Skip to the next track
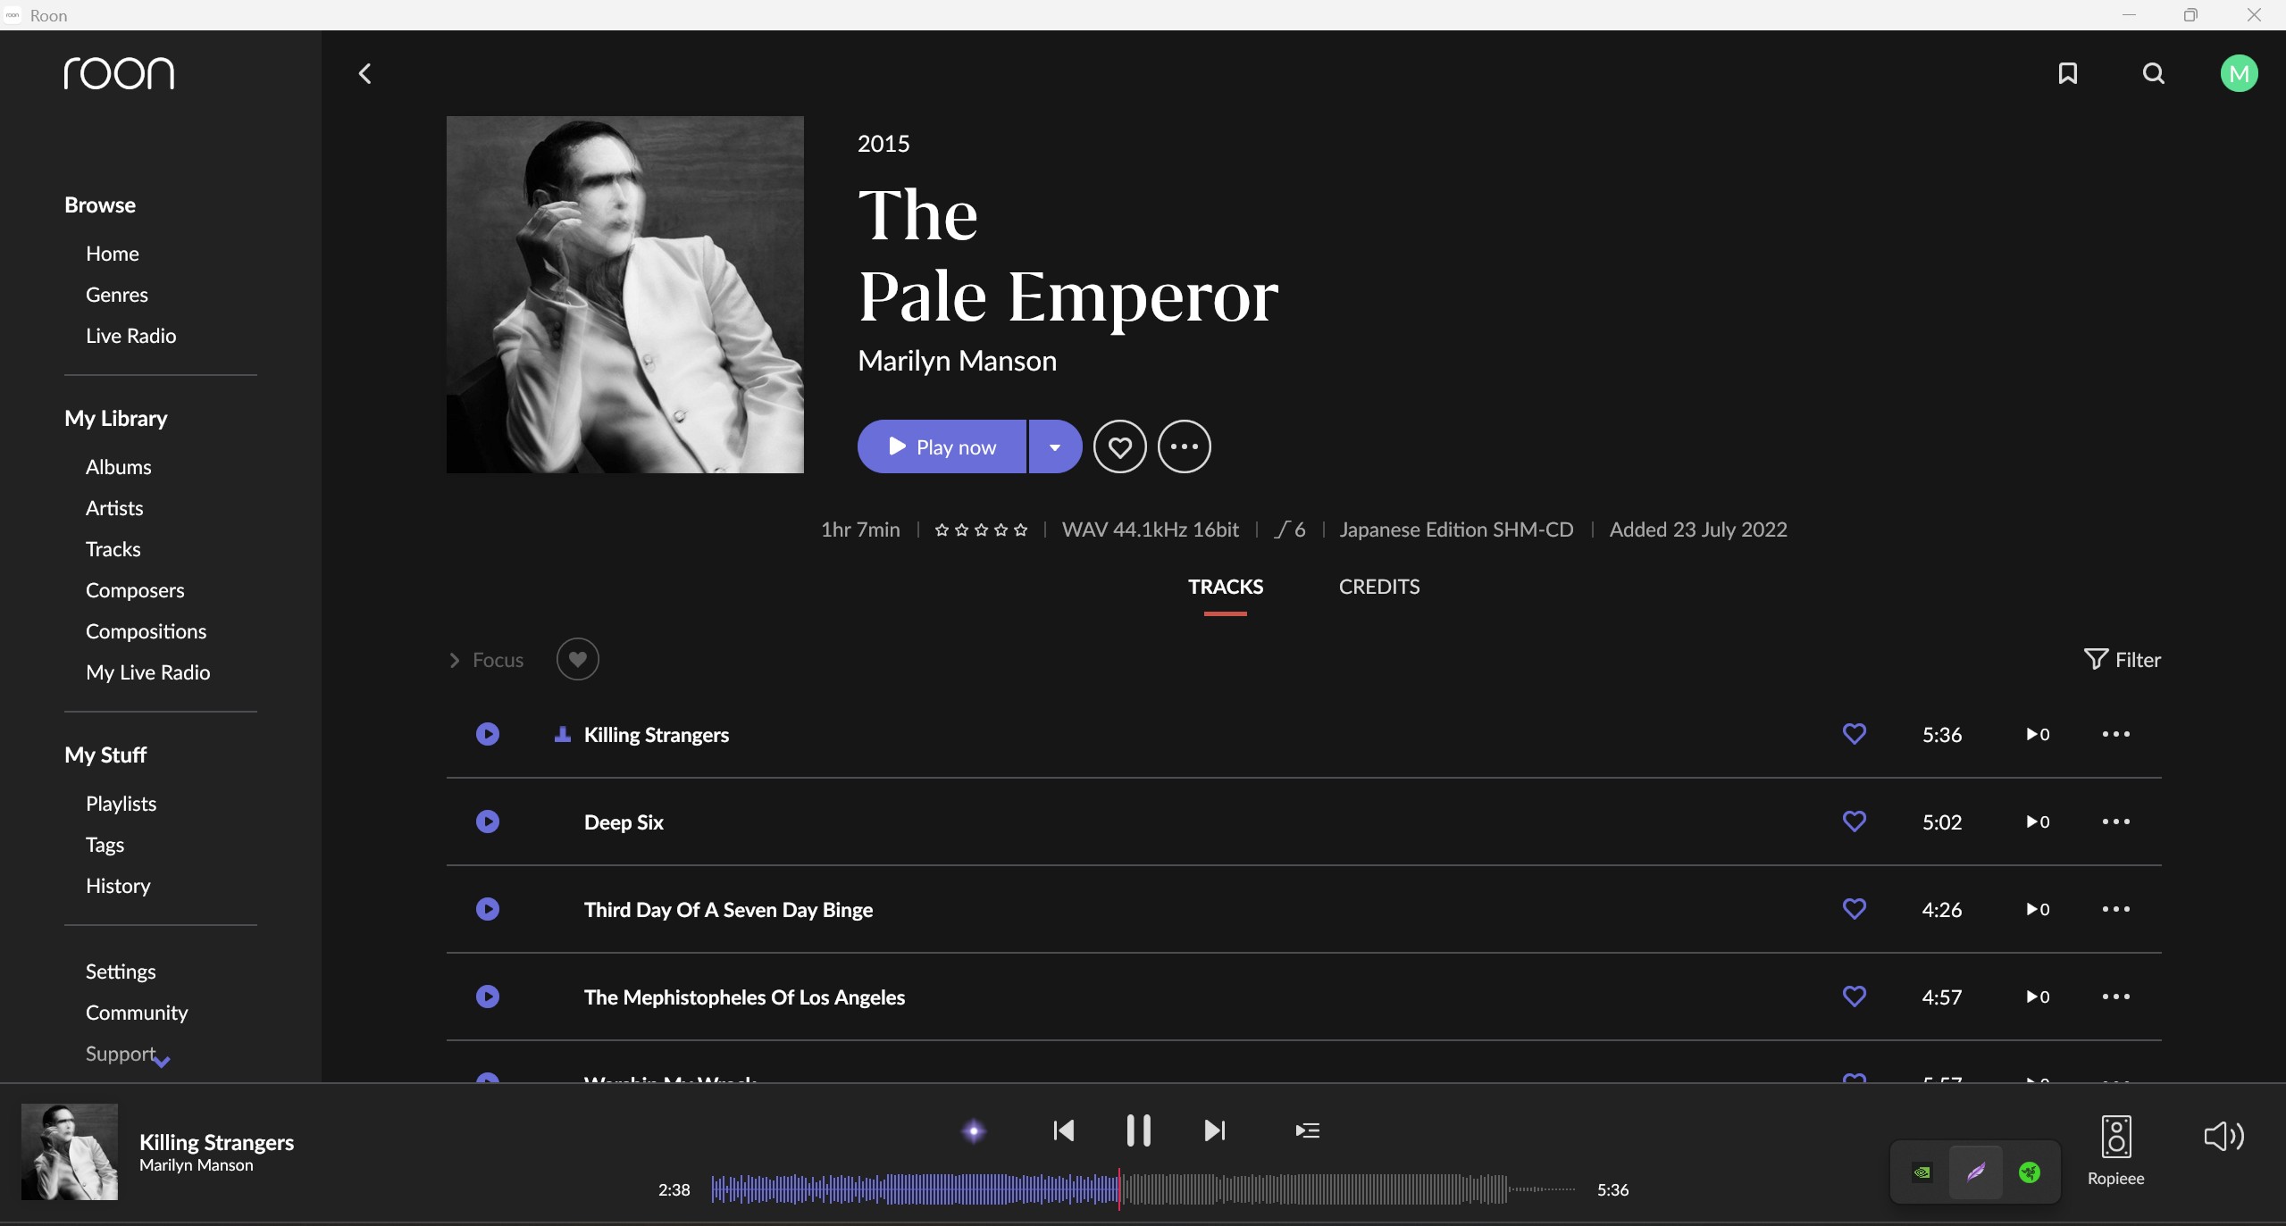Image resolution: width=2286 pixels, height=1226 pixels. pos(1214,1130)
